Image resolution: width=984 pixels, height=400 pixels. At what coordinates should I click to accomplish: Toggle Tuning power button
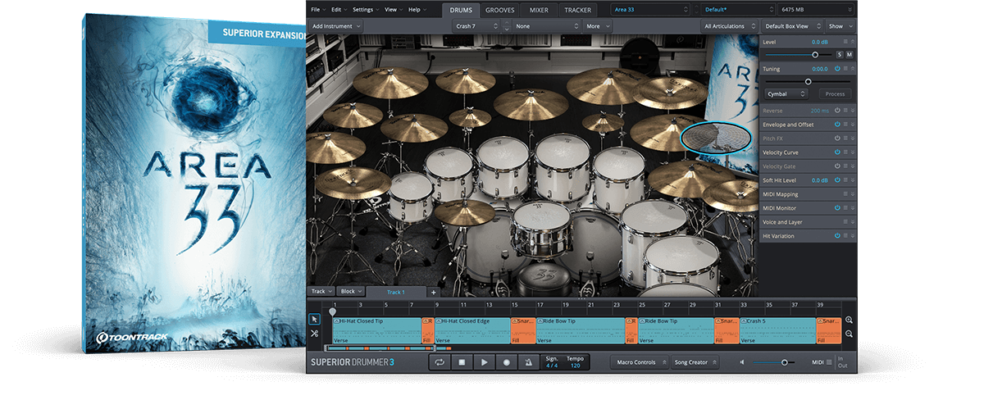(x=838, y=69)
